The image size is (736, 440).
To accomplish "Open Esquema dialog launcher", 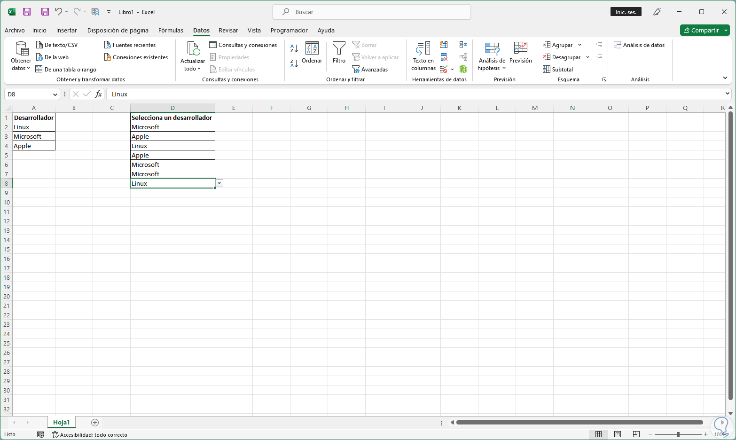I will point(604,80).
